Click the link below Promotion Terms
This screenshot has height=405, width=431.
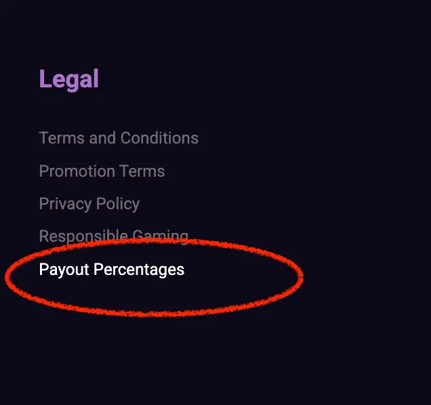coord(89,204)
